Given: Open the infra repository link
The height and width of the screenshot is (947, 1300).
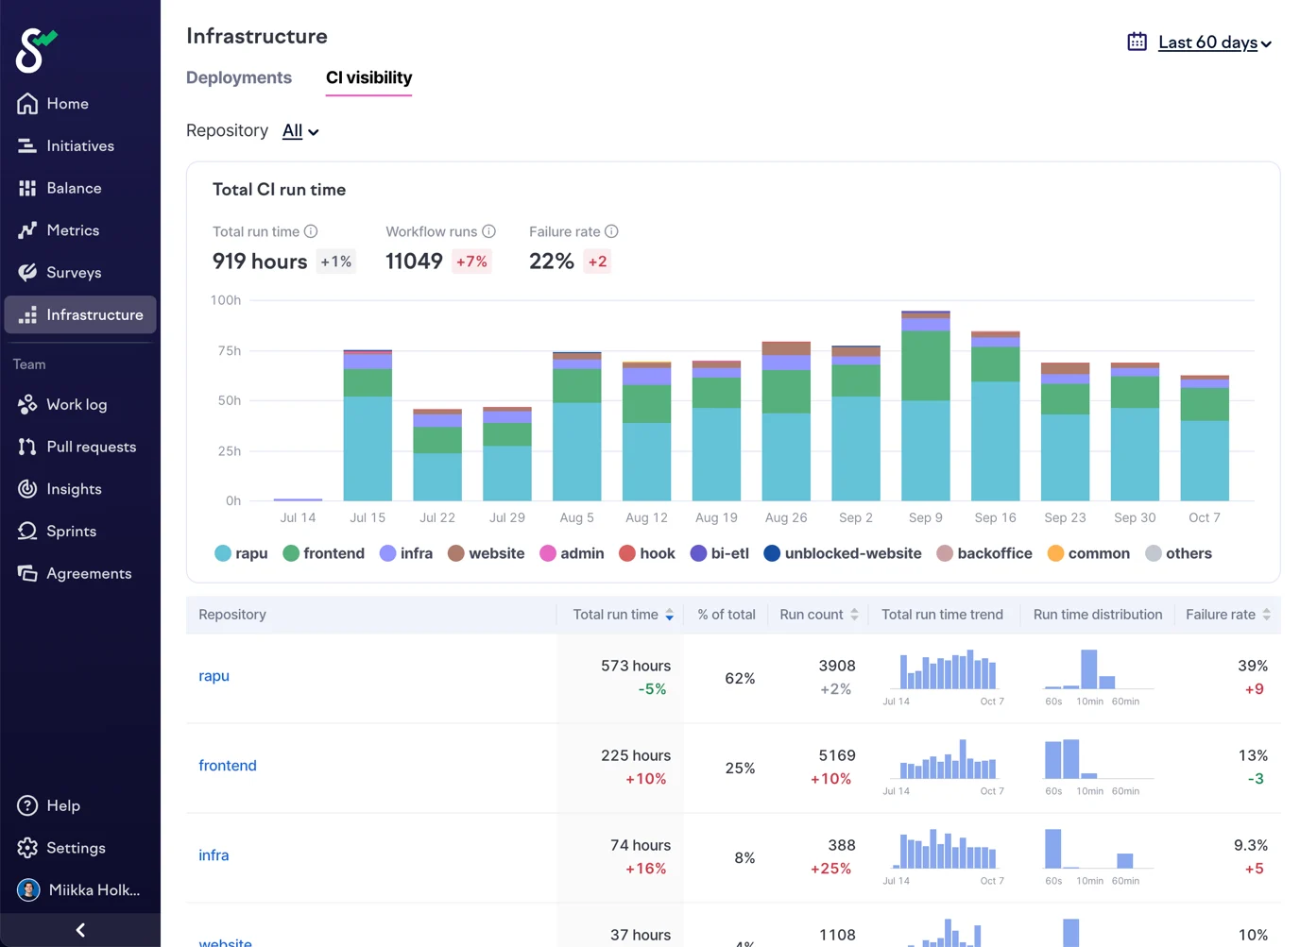Looking at the screenshot, I should coord(214,855).
